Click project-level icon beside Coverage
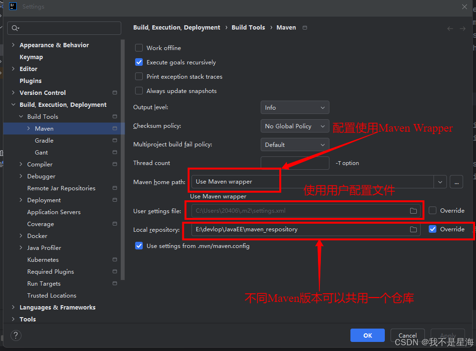Screen dimensions: 476x351 tap(115, 224)
